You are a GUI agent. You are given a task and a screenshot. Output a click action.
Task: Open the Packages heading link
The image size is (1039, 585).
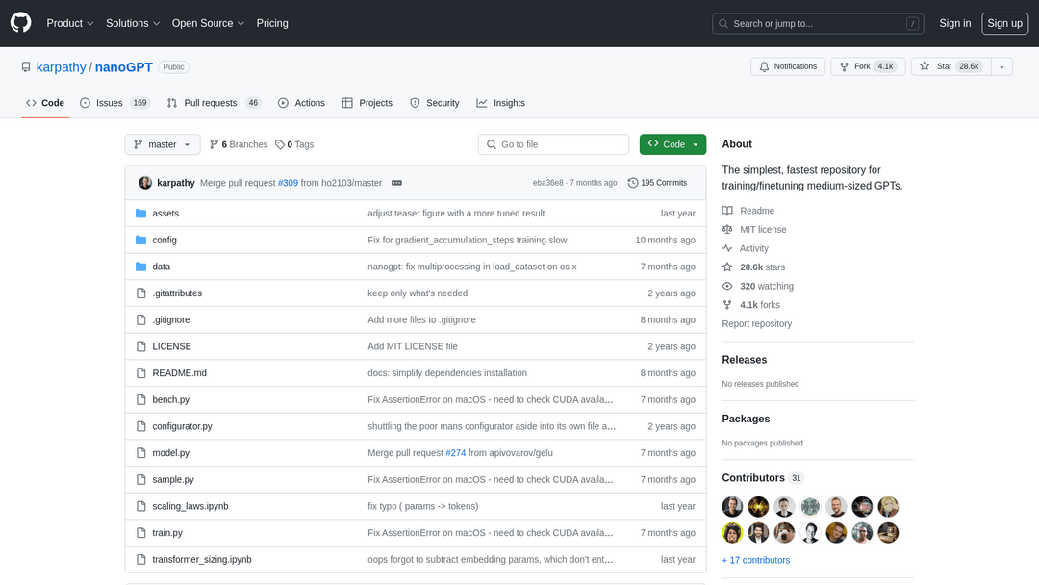coord(746,419)
